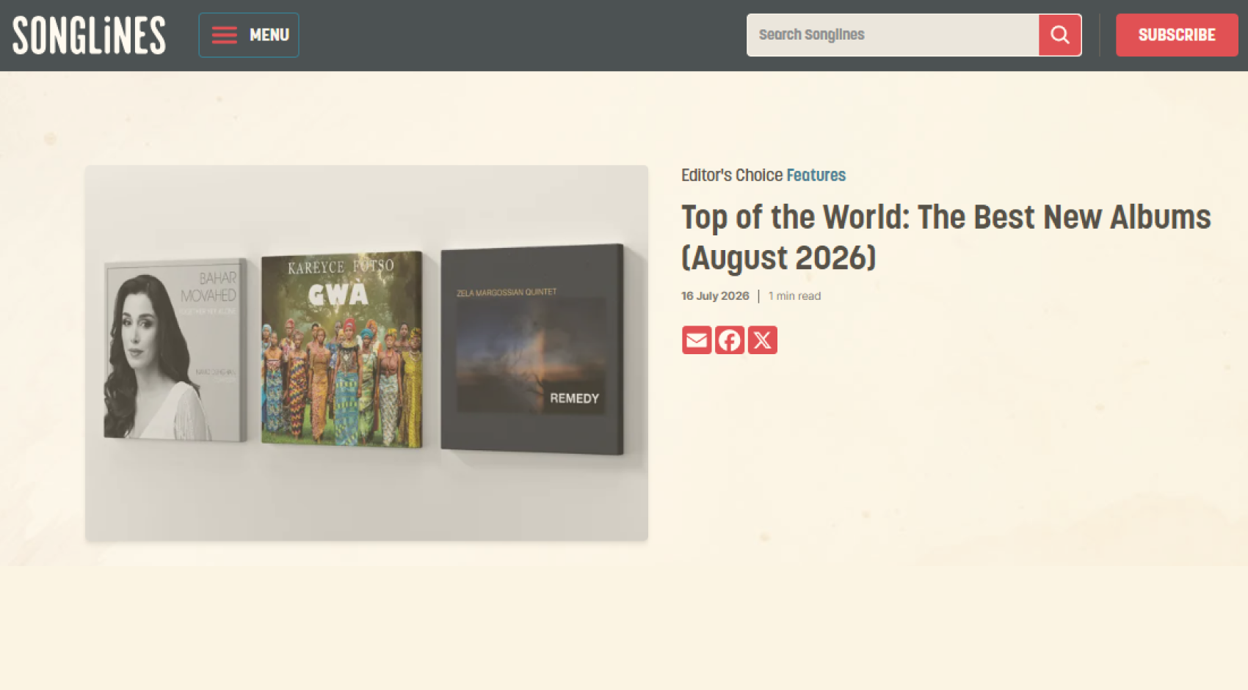The width and height of the screenshot is (1248, 690).
Task: Open the Songlines home logo
Action: pos(89,35)
